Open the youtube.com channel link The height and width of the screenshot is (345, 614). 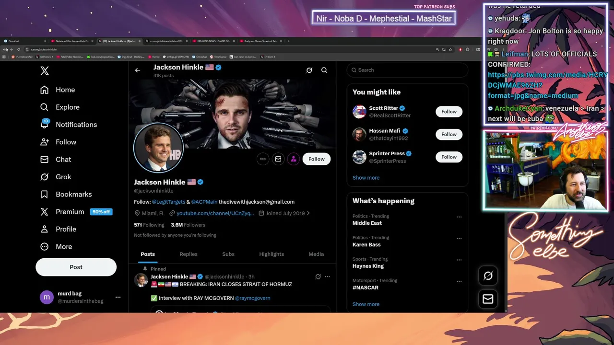coord(215,213)
